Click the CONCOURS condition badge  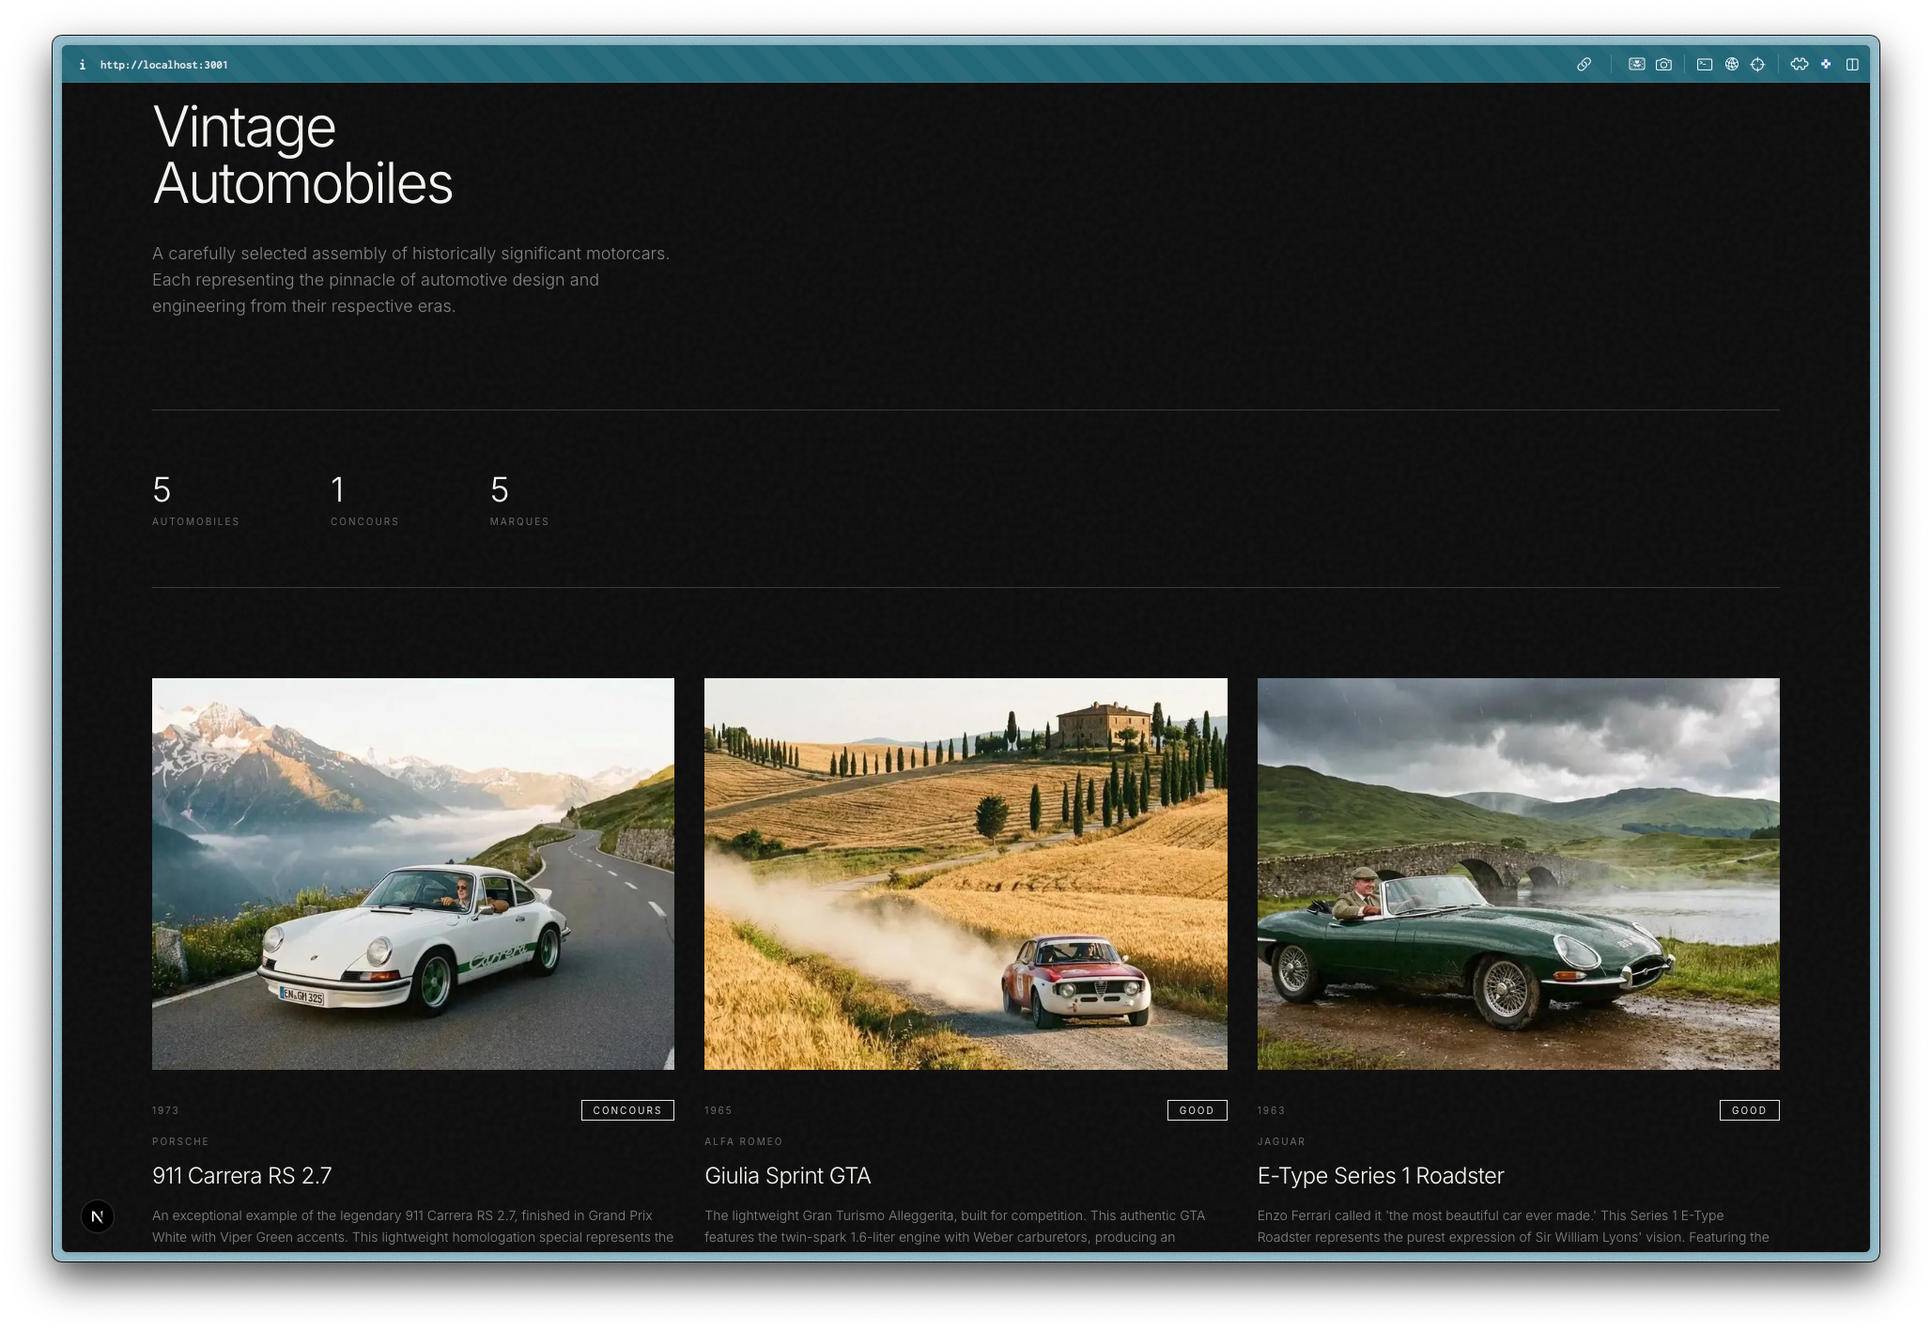pos(627,1110)
